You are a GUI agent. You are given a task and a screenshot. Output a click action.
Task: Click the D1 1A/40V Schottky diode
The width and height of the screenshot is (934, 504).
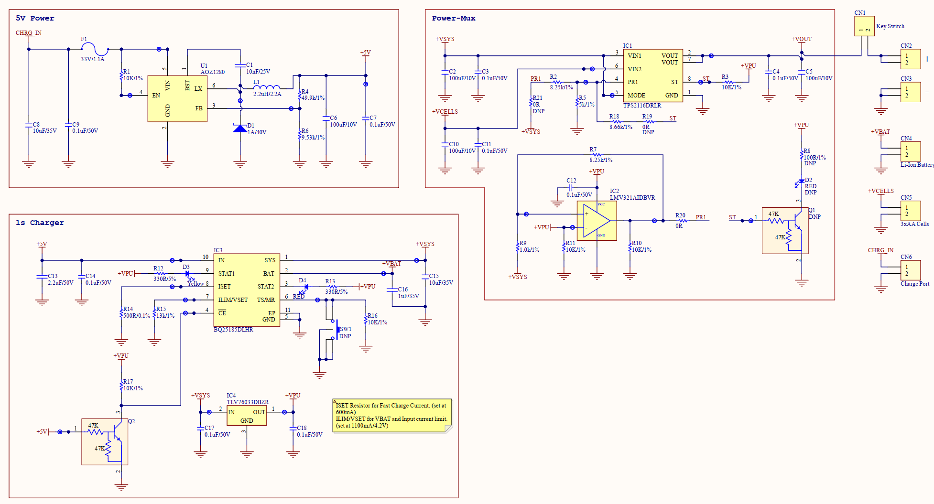pos(240,128)
